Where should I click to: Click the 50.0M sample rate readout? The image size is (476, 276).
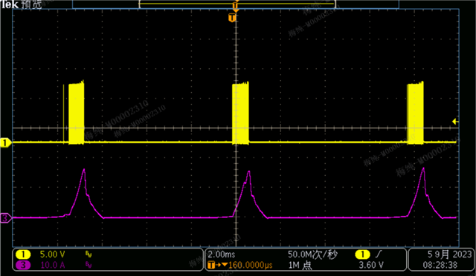(x=312, y=254)
